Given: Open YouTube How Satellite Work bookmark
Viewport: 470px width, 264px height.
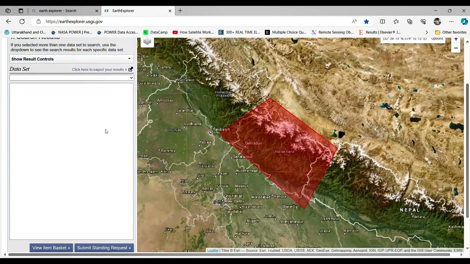Looking at the screenshot, I should click(x=193, y=32).
